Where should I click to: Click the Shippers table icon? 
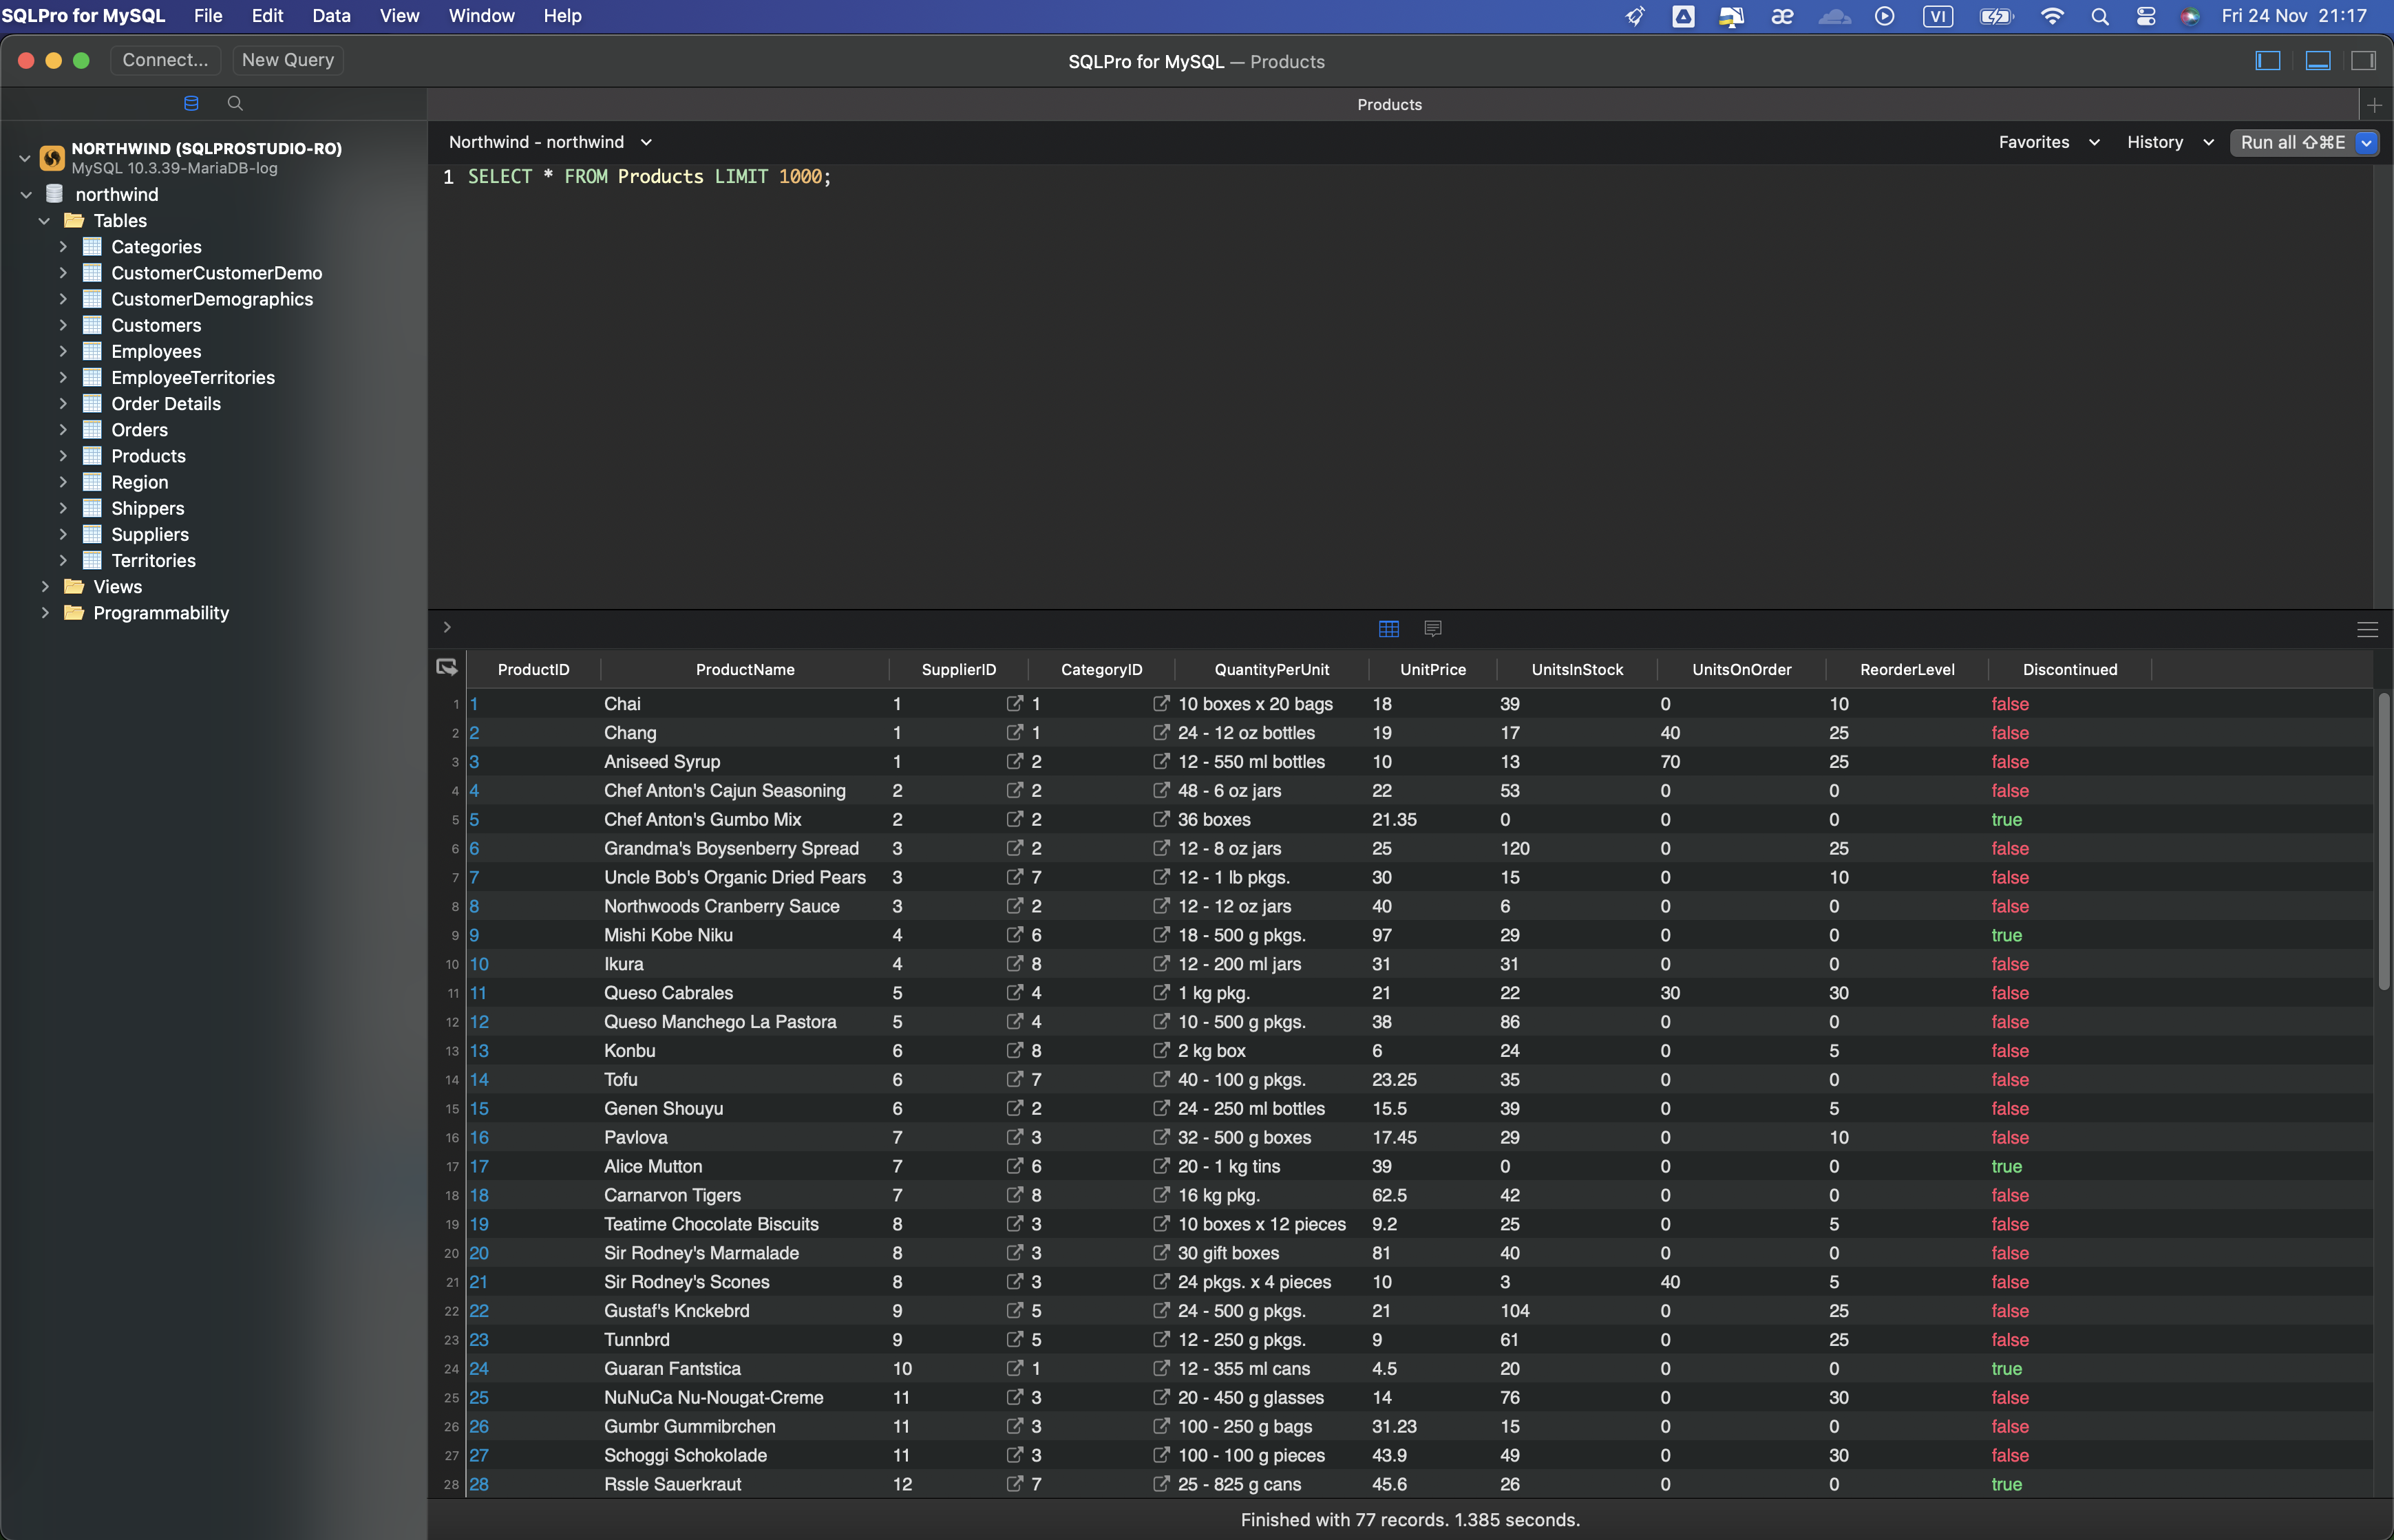click(92, 508)
